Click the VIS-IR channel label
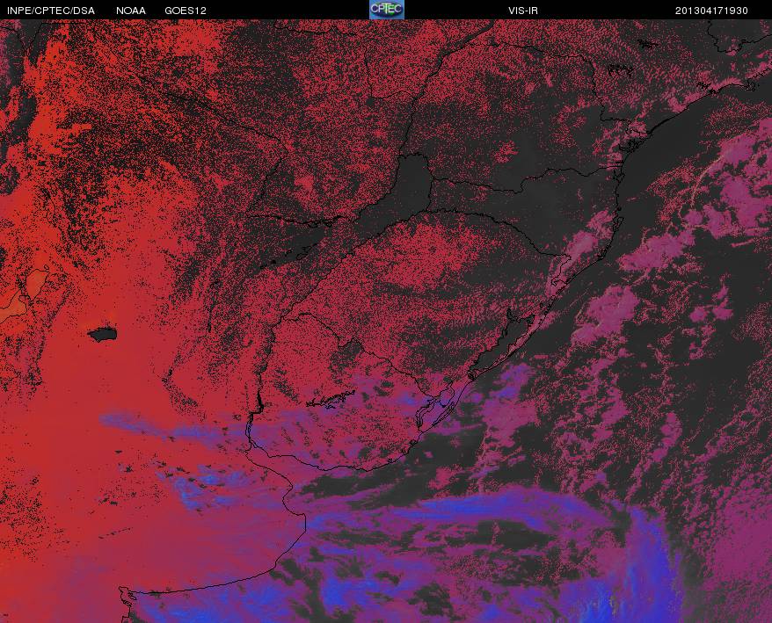The image size is (772, 623). tap(523, 11)
